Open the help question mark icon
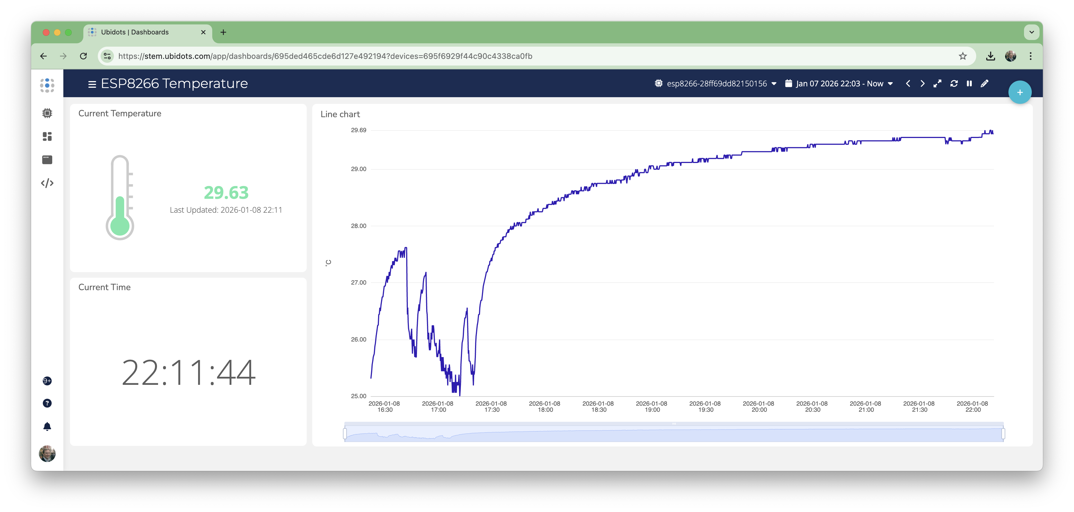Image resolution: width=1074 pixels, height=512 pixels. [x=47, y=403]
